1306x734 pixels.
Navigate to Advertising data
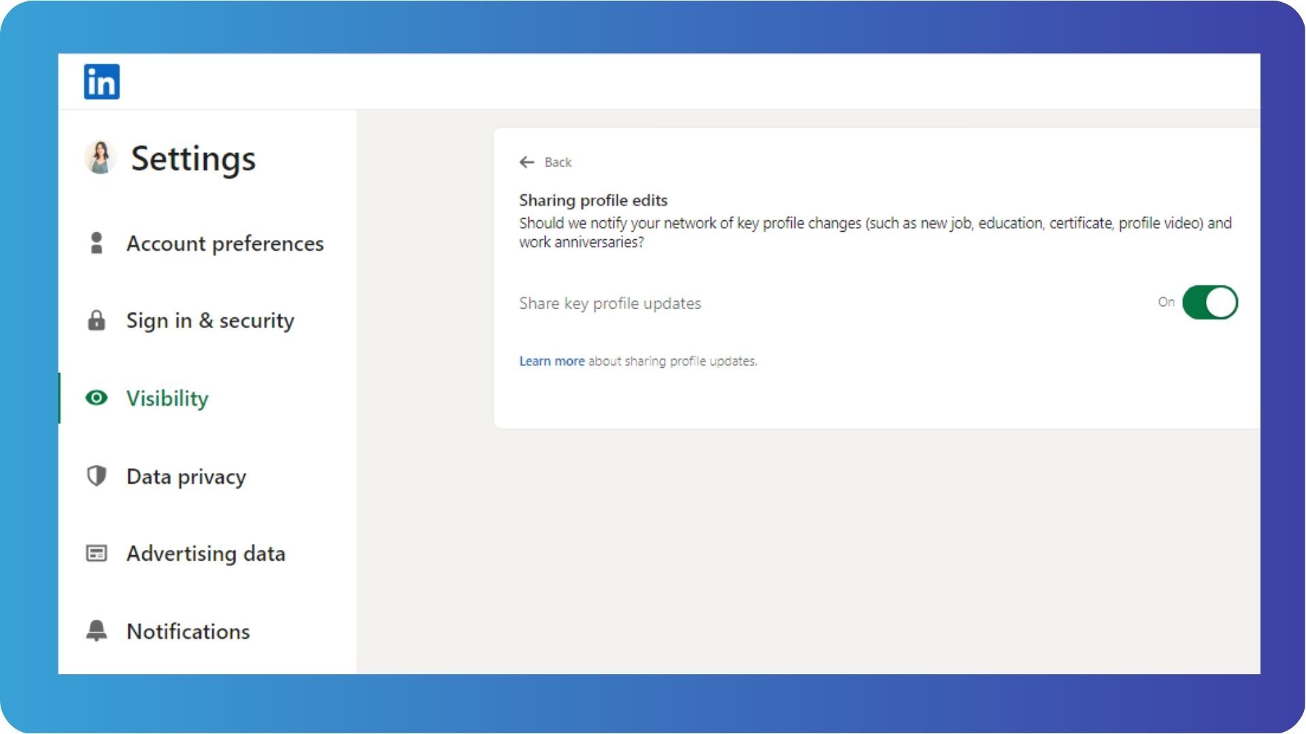(207, 553)
